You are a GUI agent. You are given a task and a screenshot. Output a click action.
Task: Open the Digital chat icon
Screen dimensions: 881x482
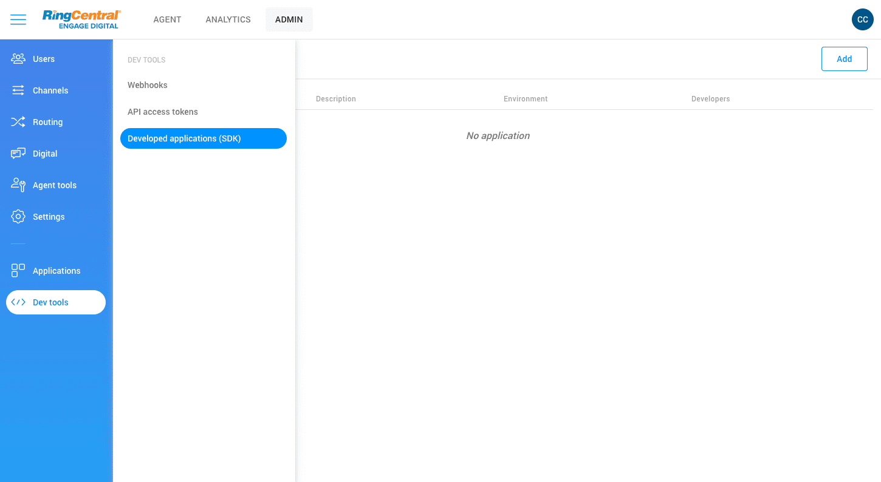tap(18, 154)
